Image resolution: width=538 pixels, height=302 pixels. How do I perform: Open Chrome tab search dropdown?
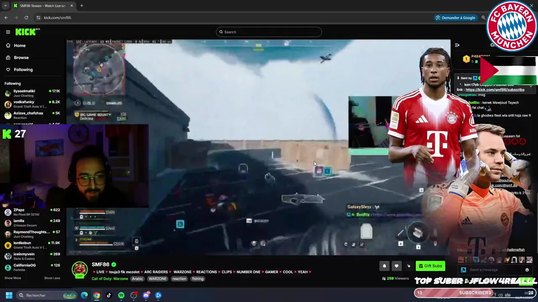(x=5, y=5)
